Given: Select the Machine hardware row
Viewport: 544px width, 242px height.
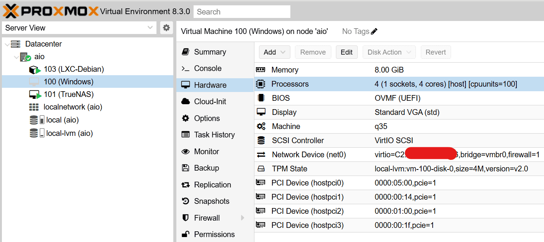Looking at the screenshot, I should pyautogui.click(x=399, y=126).
